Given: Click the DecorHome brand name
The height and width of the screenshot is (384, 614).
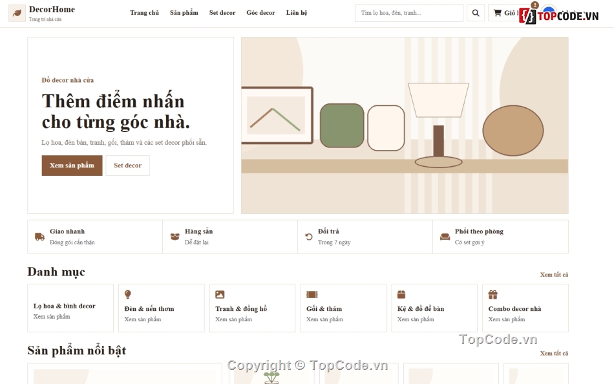Looking at the screenshot, I should 52,10.
